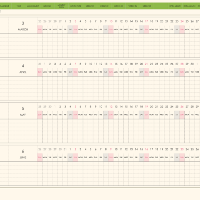Select the WEEKLY-05 tab
The image size is (200, 200).
coord(147,6)
